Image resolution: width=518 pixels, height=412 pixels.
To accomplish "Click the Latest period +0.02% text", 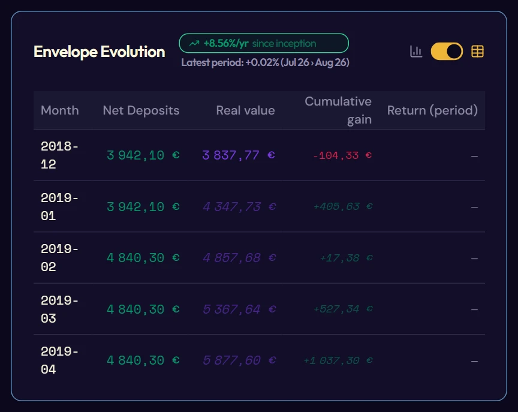I will [265, 62].
